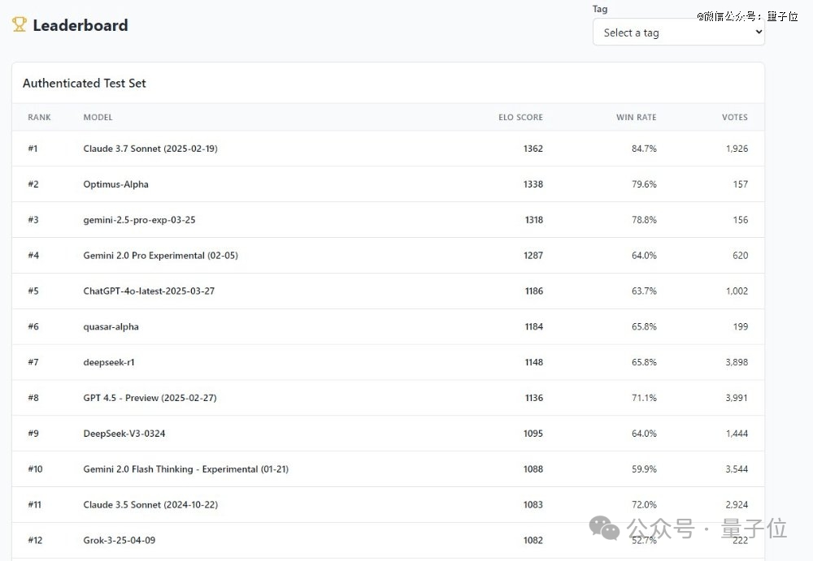Click the 3,991 votes value
Screen dimensions: 813x561
pyautogui.click(x=737, y=398)
